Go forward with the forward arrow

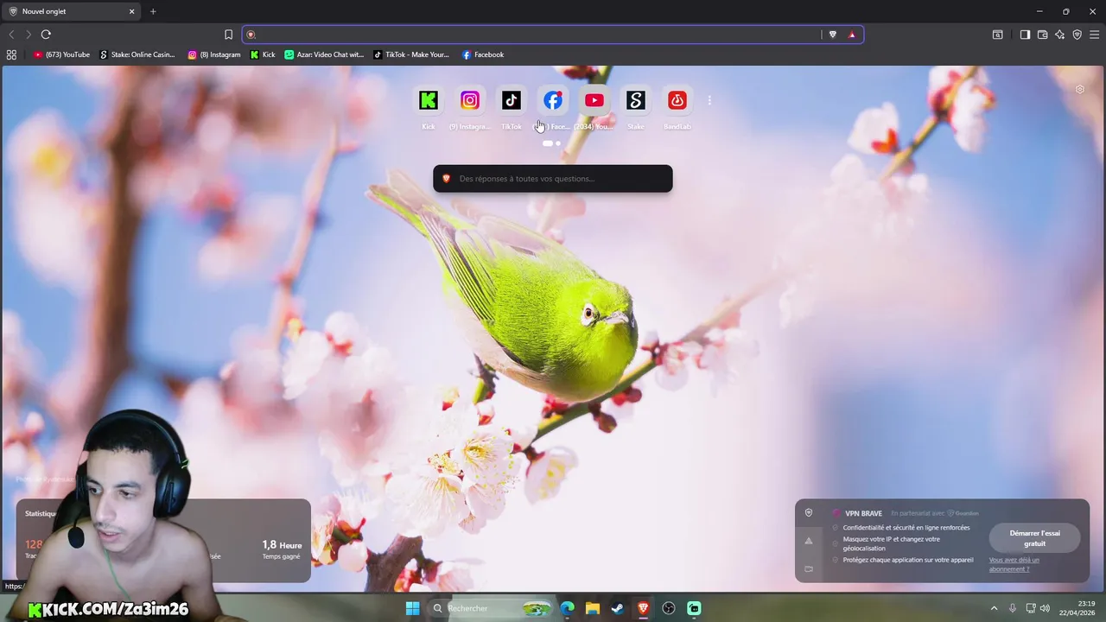pyautogui.click(x=28, y=35)
